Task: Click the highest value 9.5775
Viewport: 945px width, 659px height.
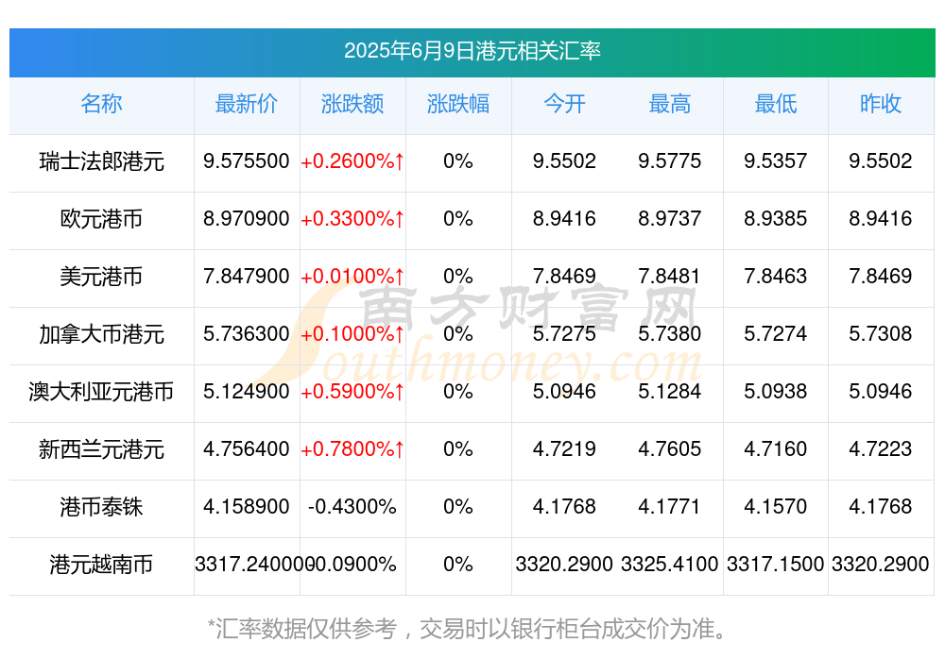Action: (x=670, y=161)
